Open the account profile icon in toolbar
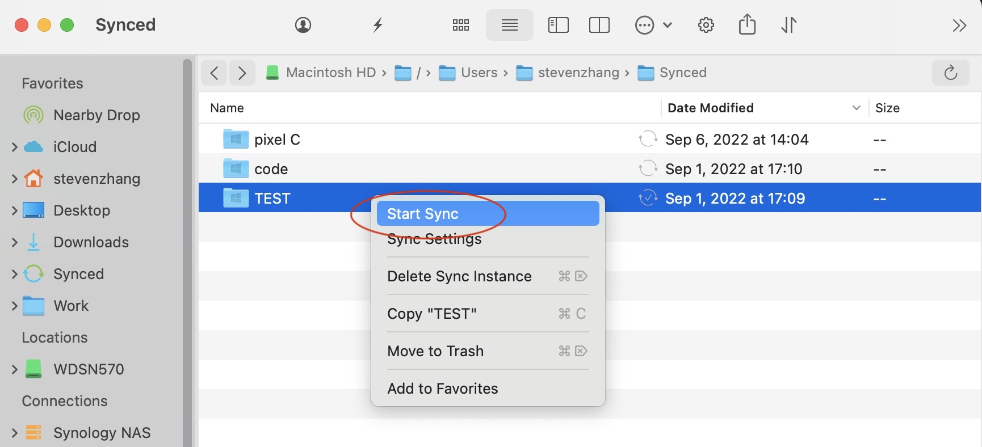This screenshot has height=447, width=982. coord(303,25)
